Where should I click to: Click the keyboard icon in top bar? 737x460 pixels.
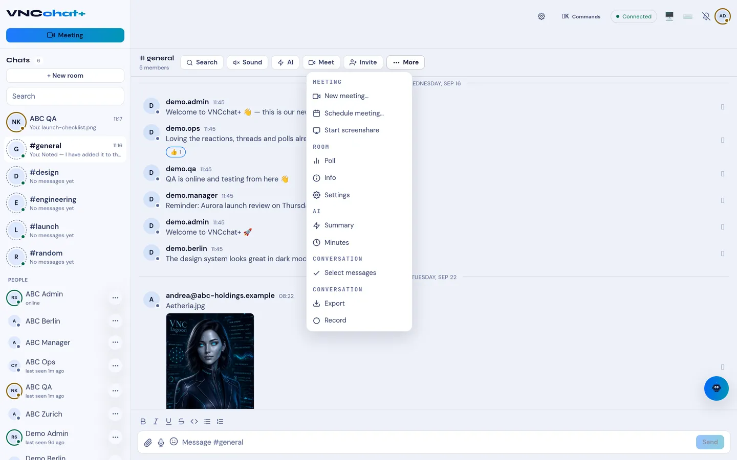688,16
